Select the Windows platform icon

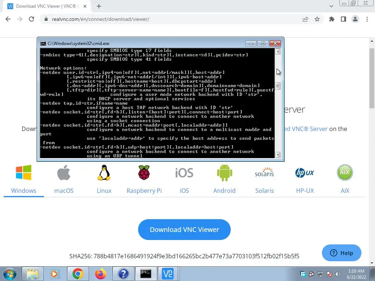click(23, 173)
